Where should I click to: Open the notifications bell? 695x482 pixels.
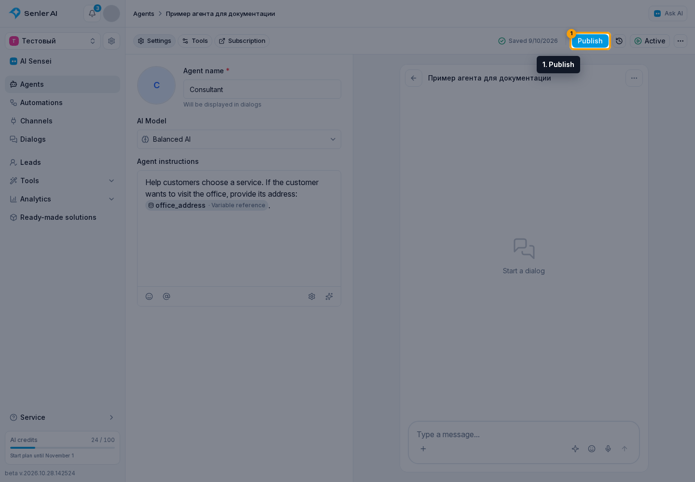coord(92,13)
